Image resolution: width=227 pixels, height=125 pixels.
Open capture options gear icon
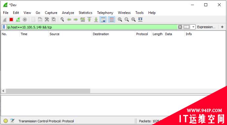[x=25, y=19]
